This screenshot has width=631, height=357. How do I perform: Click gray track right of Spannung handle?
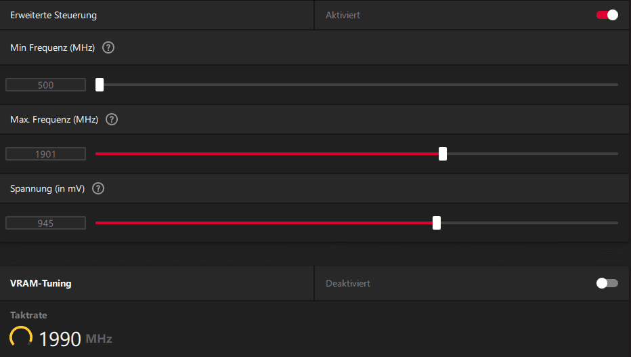click(x=529, y=223)
